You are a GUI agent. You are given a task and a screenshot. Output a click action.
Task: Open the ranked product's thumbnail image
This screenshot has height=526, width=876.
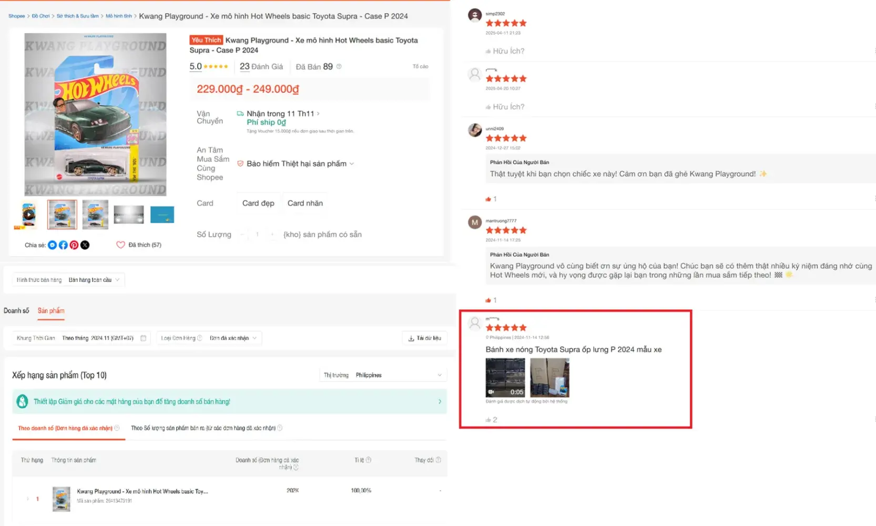point(61,499)
